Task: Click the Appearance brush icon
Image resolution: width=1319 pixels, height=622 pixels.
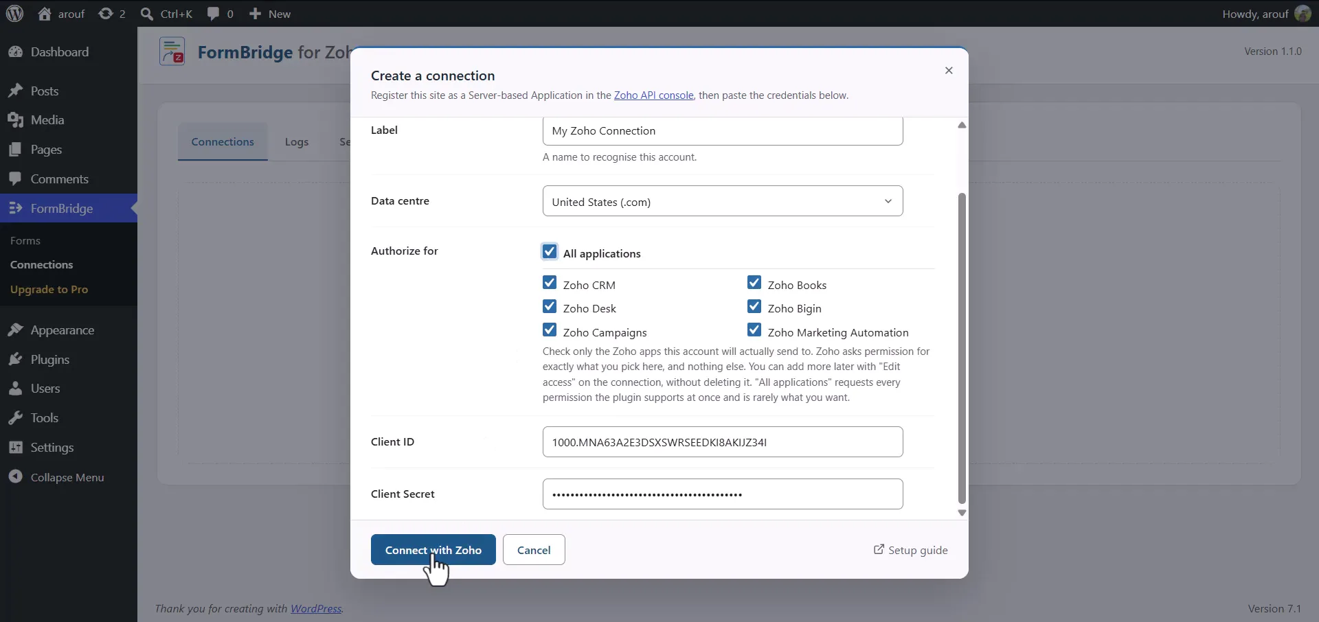Action: coord(15,330)
